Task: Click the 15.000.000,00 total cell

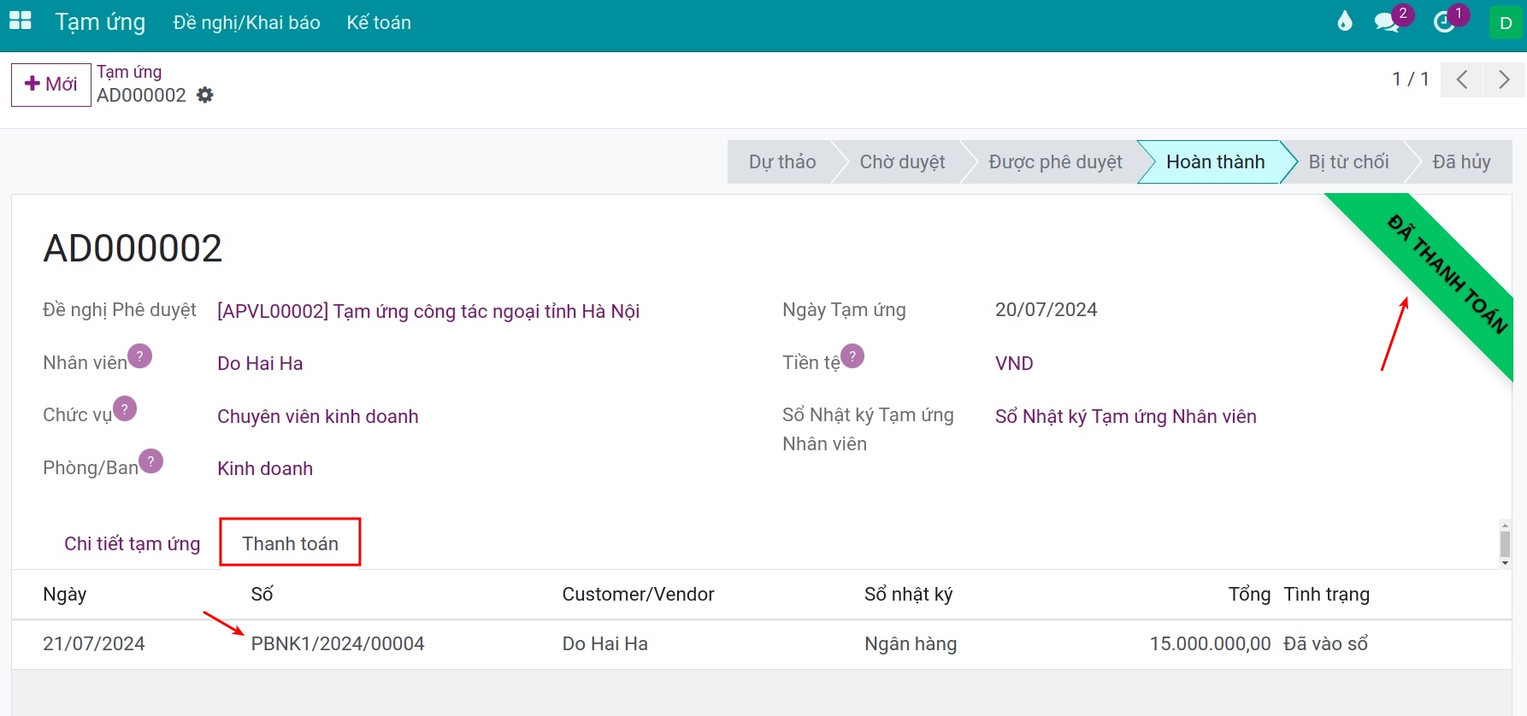Action: click(1210, 644)
